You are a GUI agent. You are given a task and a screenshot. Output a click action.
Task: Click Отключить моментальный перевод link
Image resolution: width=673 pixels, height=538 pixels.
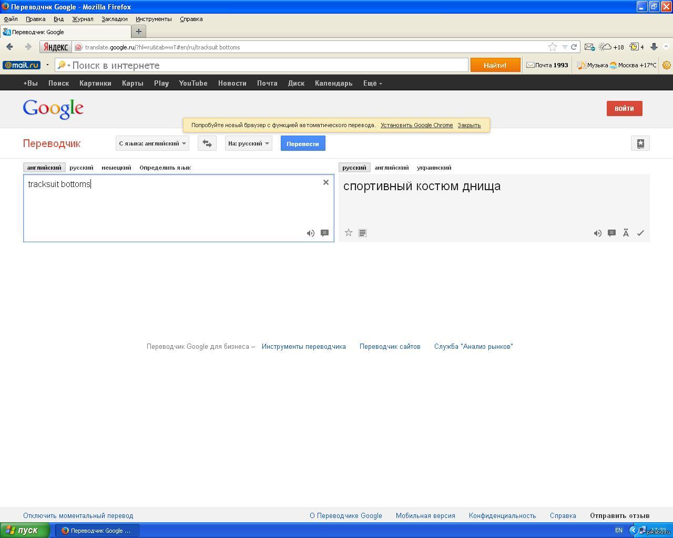tap(78, 515)
